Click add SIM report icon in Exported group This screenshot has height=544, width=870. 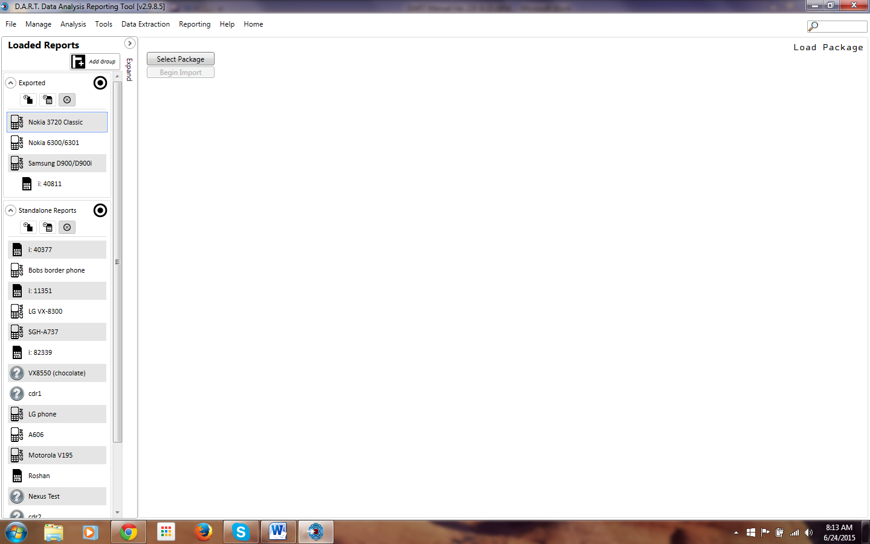48,100
